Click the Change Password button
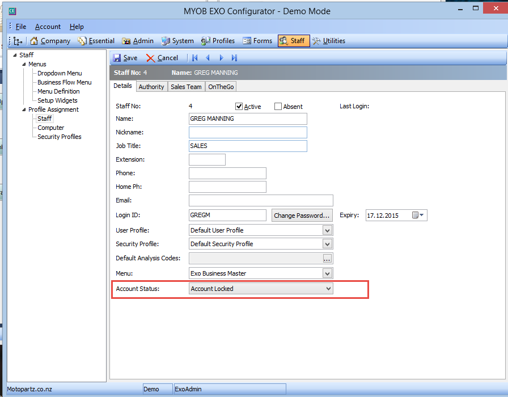Viewport: 508px width, 397px height. [302, 216]
